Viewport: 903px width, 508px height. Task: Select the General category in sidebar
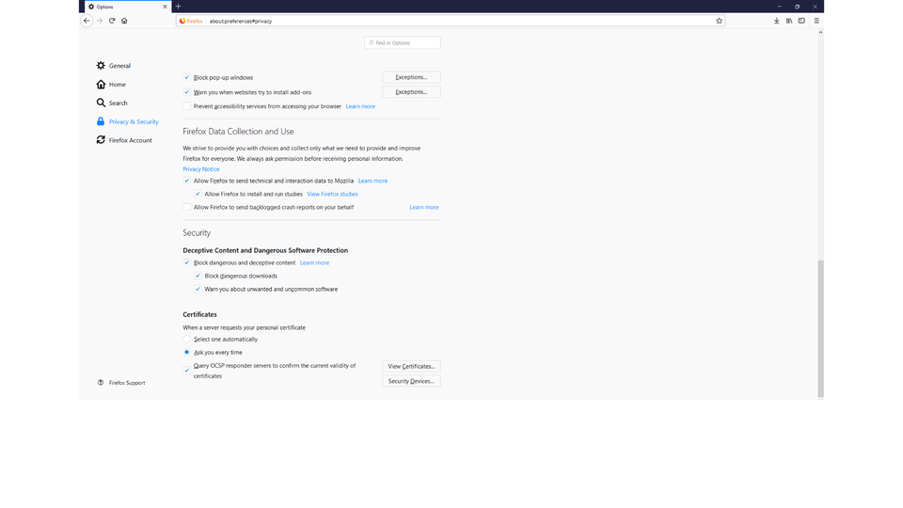point(119,66)
